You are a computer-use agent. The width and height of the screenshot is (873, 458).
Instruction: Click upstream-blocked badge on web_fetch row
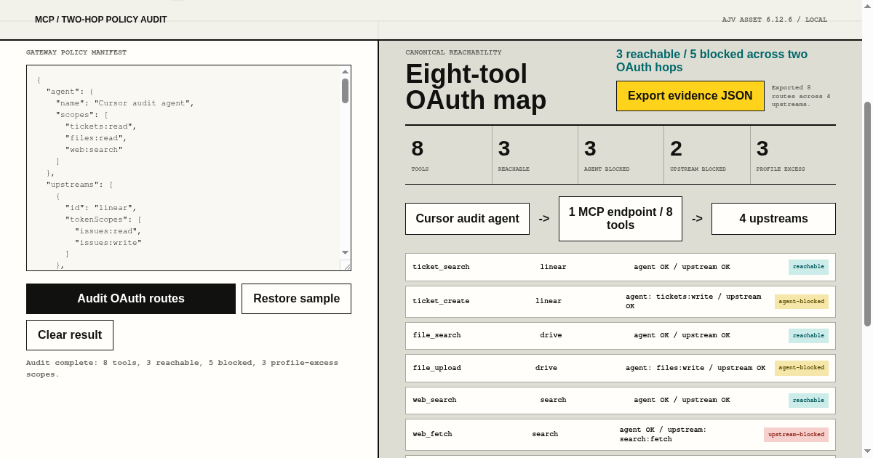pos(796,434)
